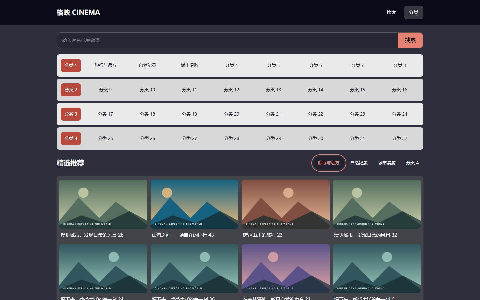
Task: Switch to the 自然纪录 recommendation tab
Action: 359,163
